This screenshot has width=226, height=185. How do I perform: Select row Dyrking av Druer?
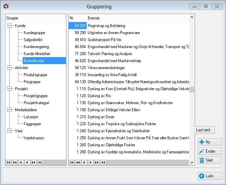click(129, 117)
